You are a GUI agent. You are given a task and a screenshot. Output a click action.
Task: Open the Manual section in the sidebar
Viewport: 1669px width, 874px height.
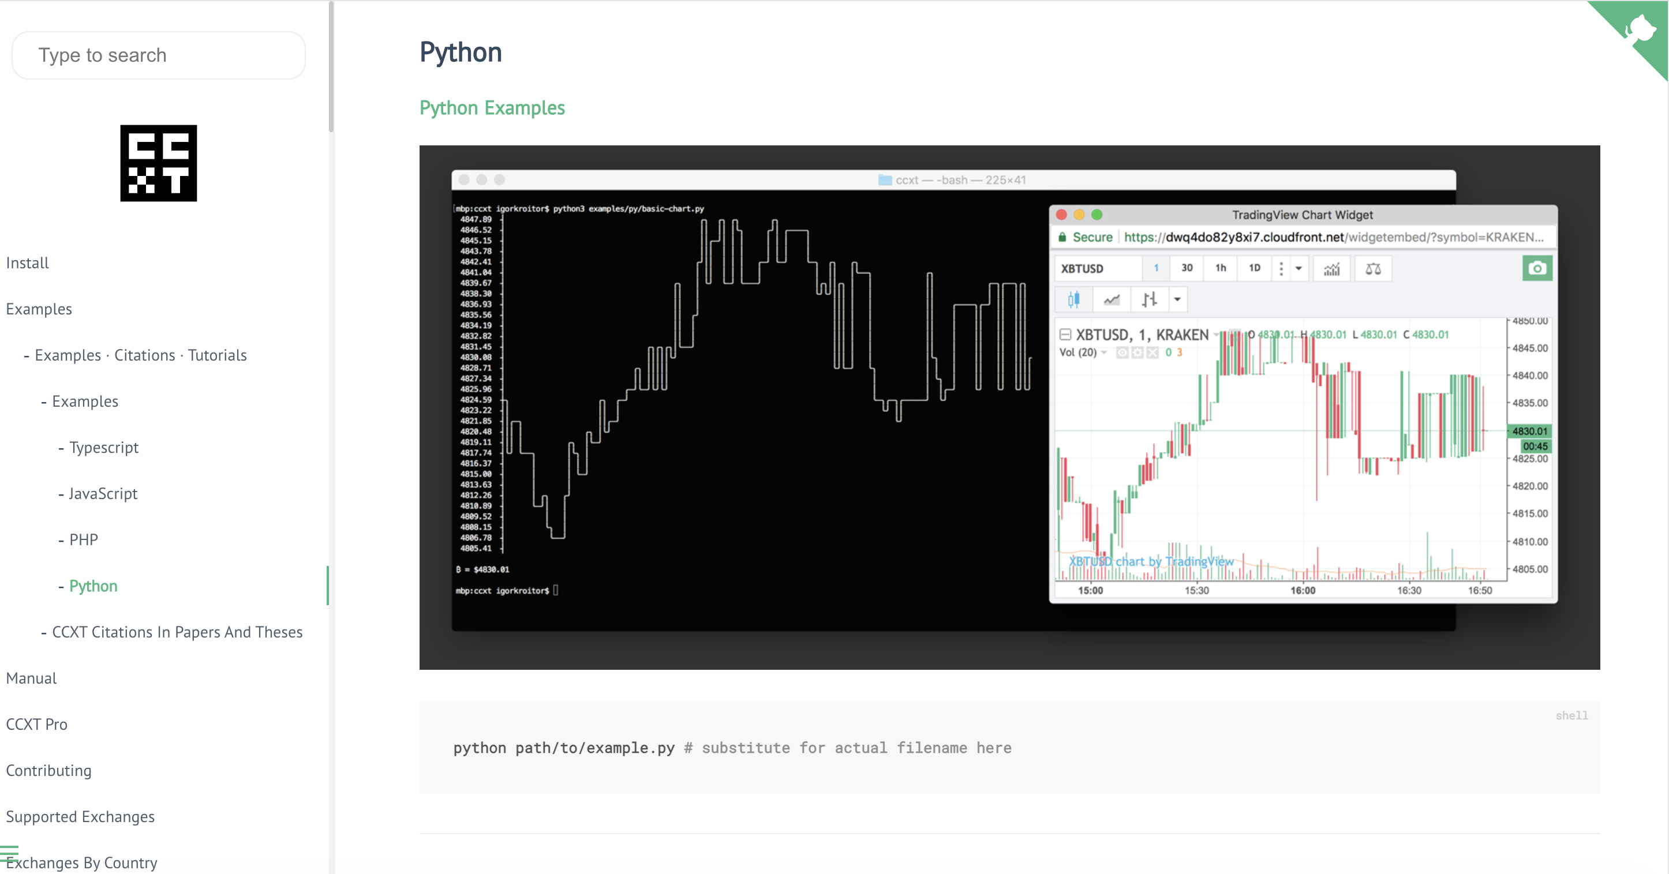pyautogui.click(x=31, y=678)
